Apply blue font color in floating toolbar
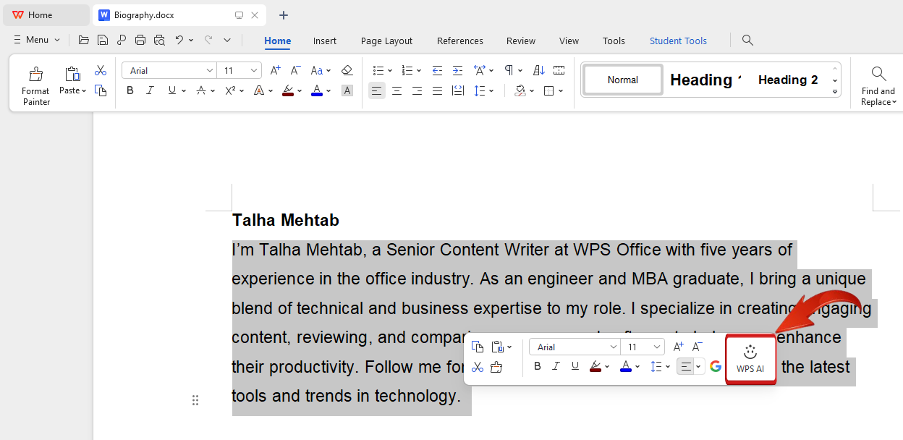The width and height of the screenshot is (903, 440). [x=626, y=366]
